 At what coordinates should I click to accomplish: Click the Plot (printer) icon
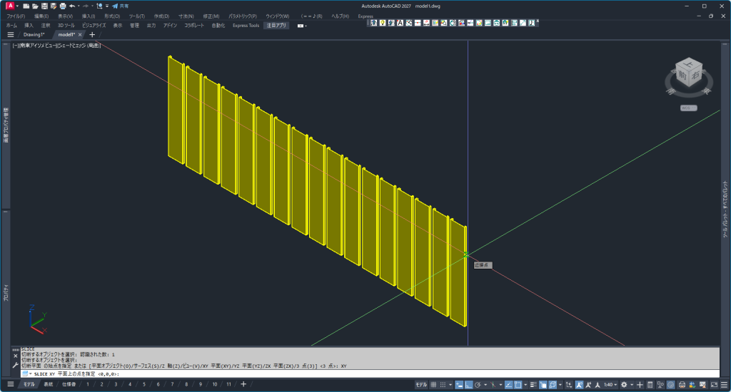(63, 6)
